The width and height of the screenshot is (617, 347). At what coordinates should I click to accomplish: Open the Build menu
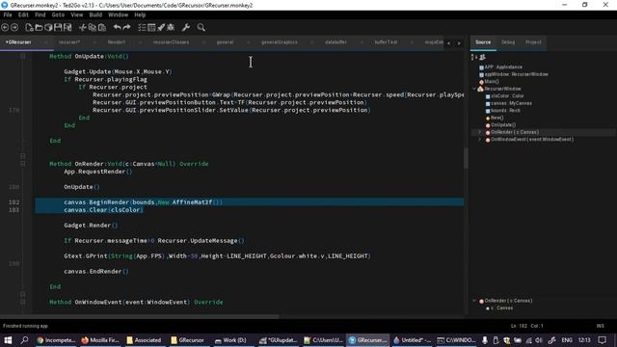point(95,15)
